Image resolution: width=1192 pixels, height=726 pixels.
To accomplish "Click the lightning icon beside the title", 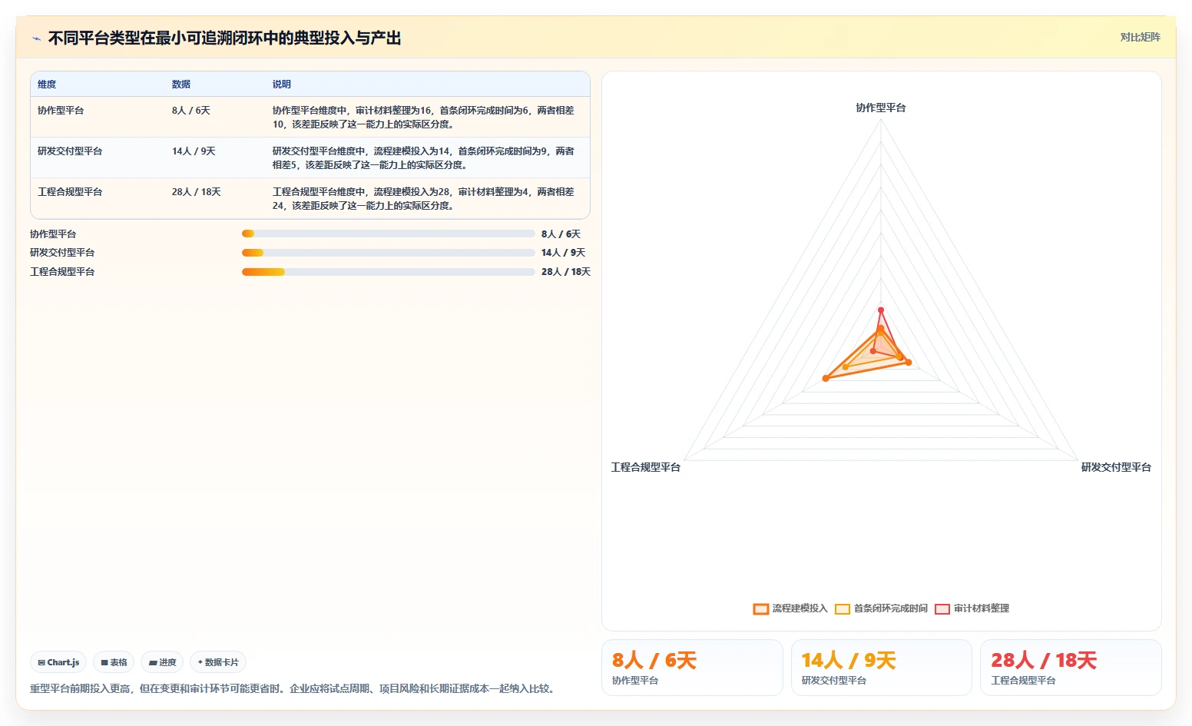I will tap(36, 38).
